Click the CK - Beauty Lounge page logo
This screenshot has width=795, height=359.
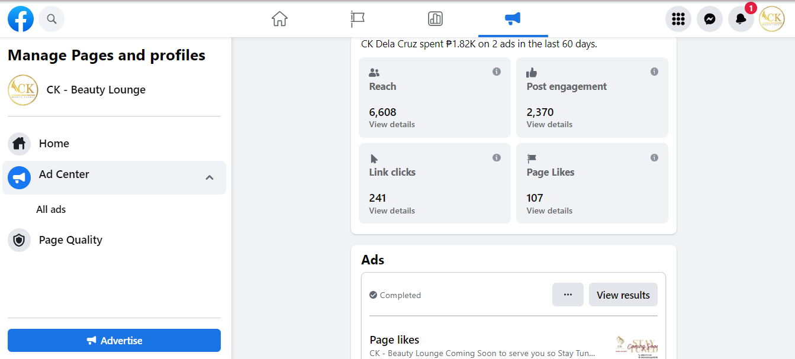pos(23,90)
